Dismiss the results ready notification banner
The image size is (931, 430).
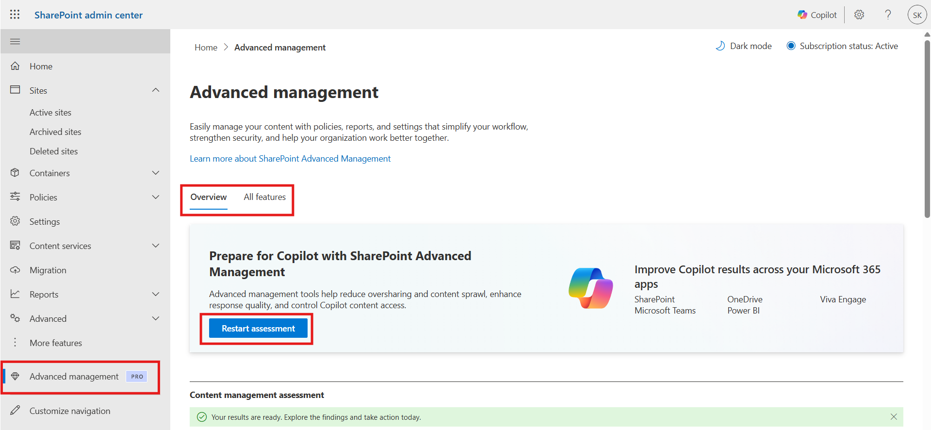click(x=894, y=417)
